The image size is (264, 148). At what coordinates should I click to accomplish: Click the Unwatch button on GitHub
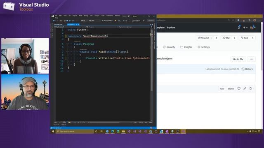(205, 38)
